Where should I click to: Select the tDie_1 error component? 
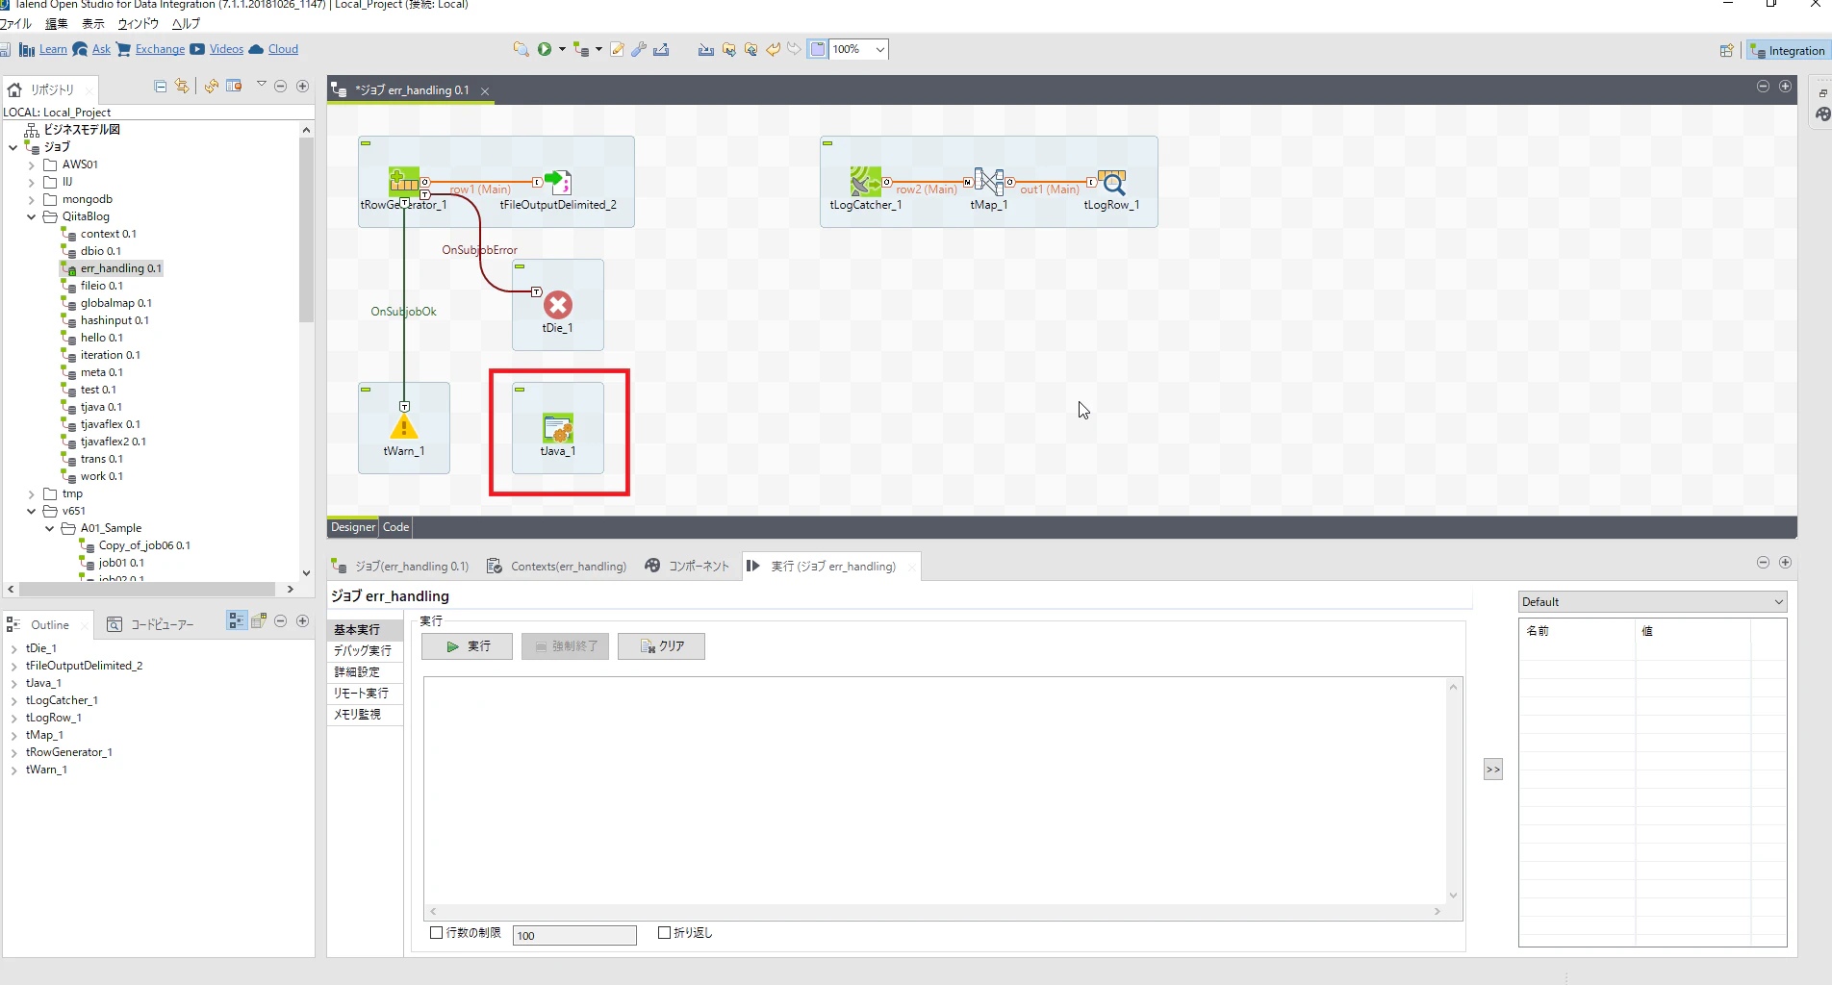(558, 305)
